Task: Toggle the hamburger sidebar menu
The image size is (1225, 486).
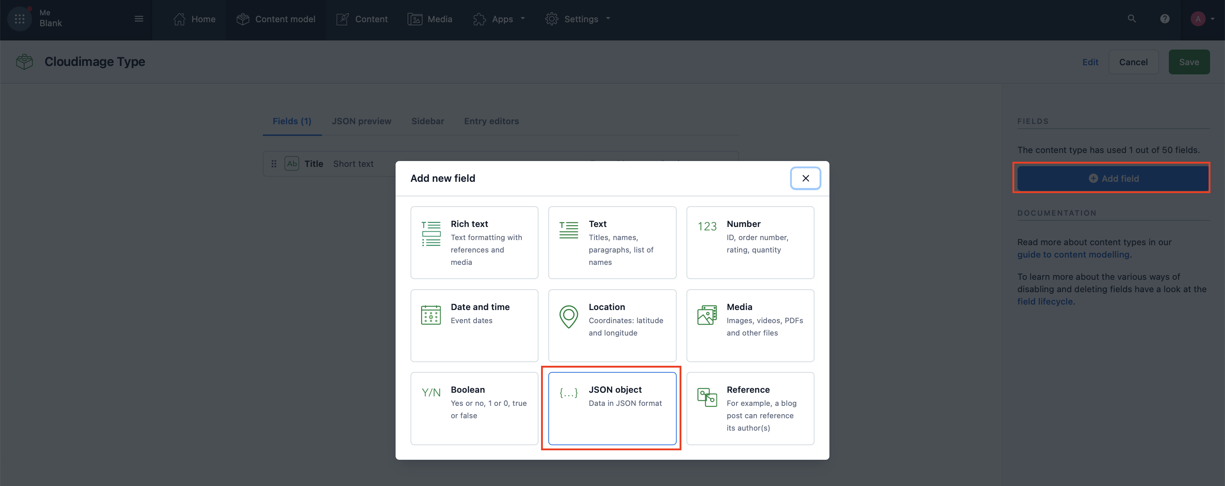Action: (139, 19)
